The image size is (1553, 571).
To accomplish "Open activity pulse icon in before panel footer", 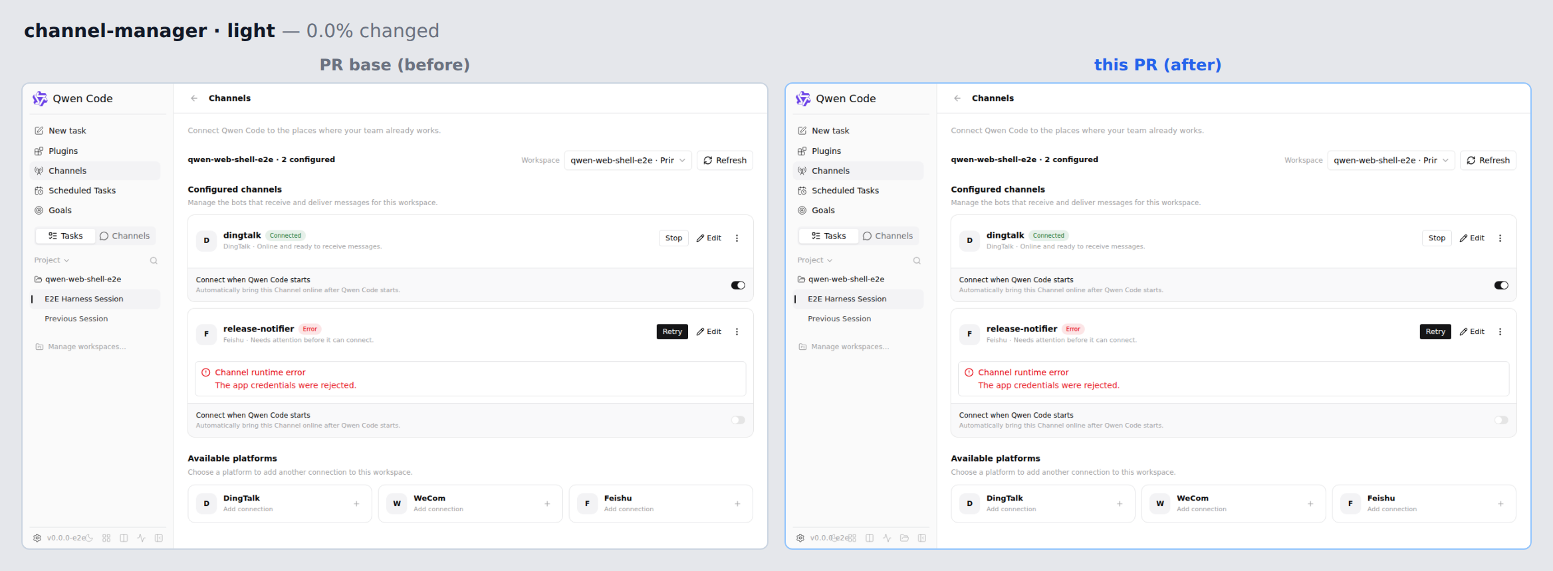I will tap(142, 538).
